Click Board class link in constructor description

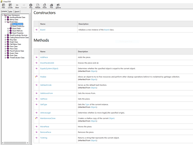tap(106, 30)
